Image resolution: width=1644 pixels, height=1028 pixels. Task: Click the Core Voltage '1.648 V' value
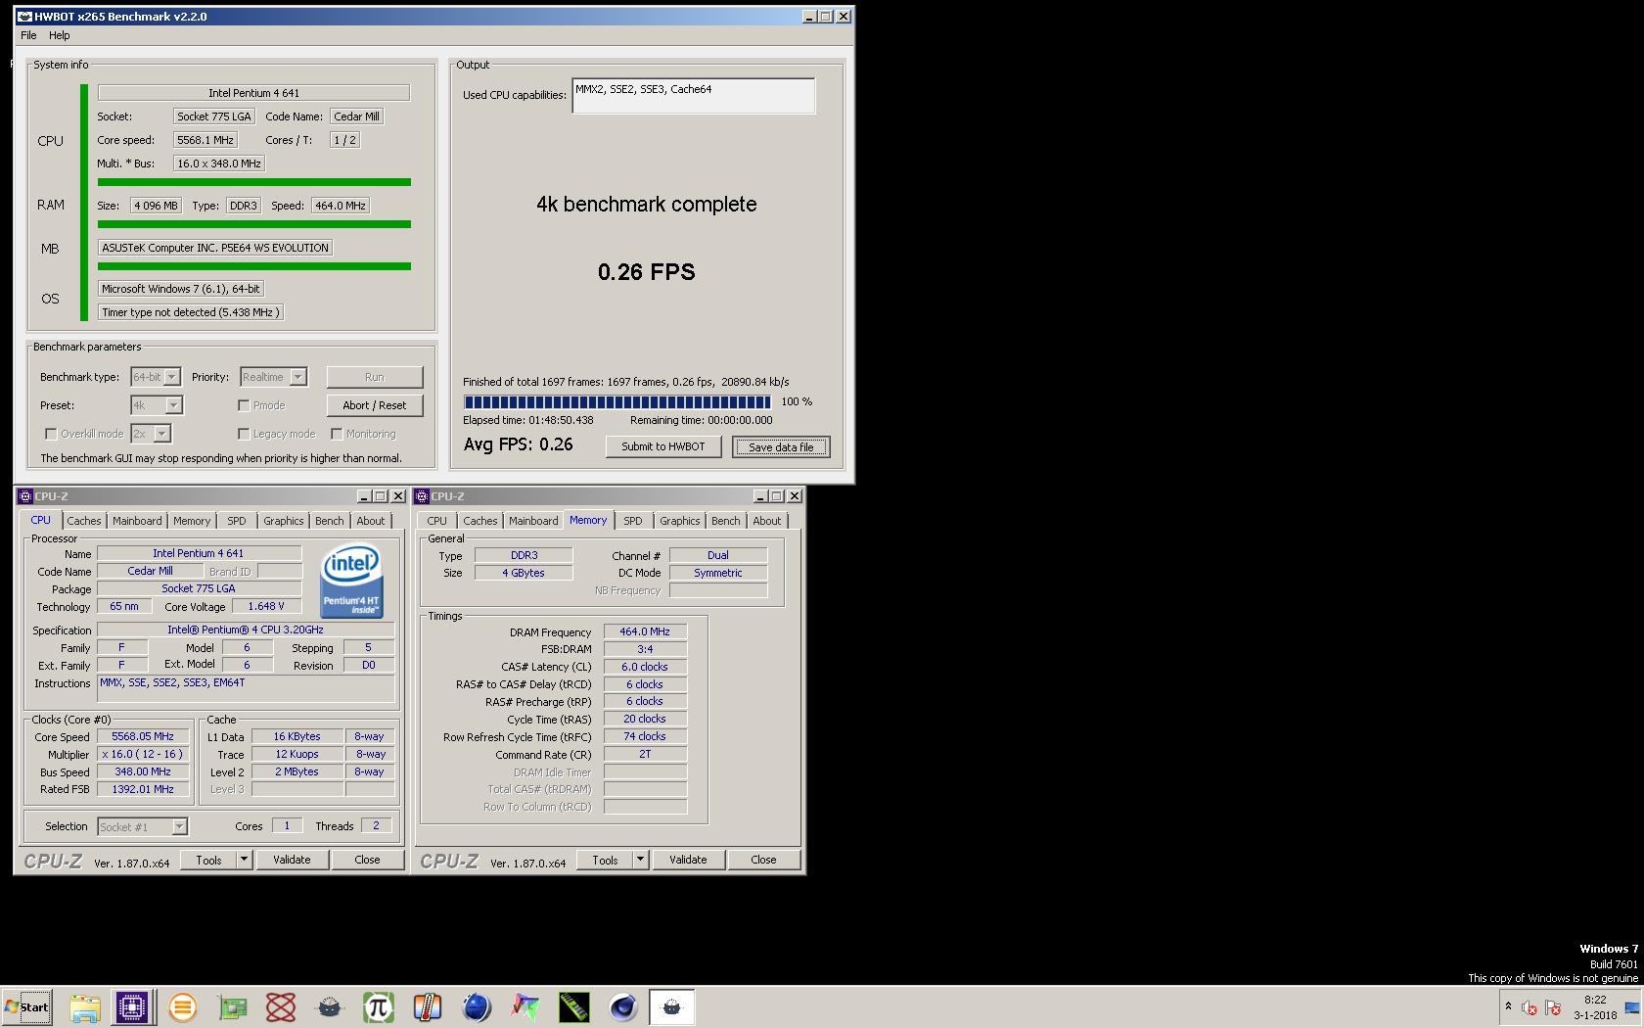pos(266,606)
